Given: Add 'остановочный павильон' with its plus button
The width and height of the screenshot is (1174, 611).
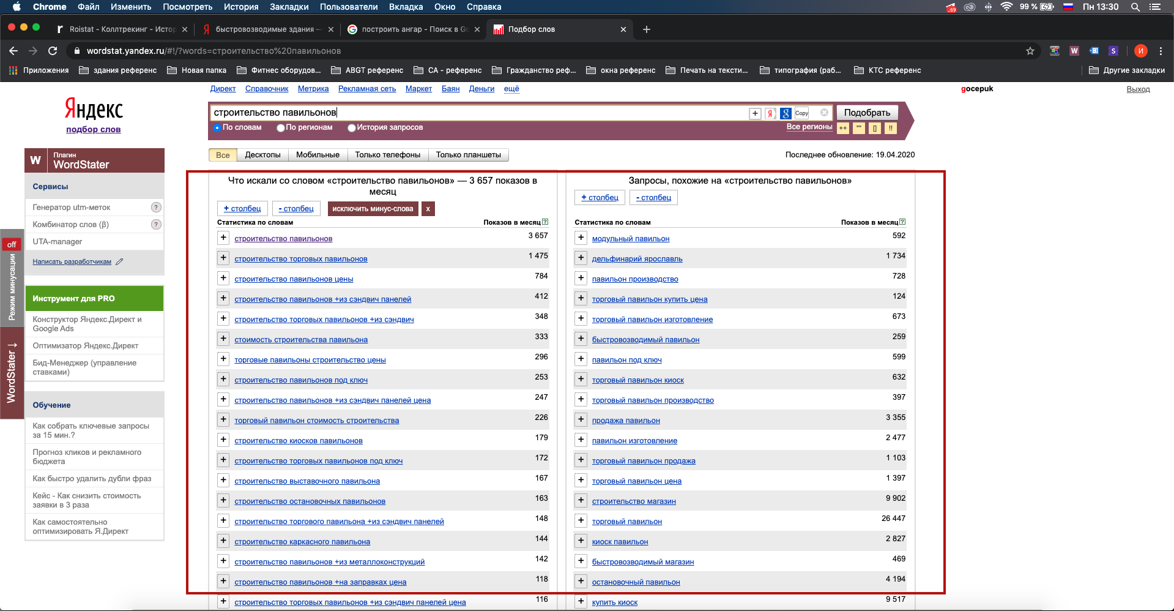Looking at the screenshot, I should (581, 581).
